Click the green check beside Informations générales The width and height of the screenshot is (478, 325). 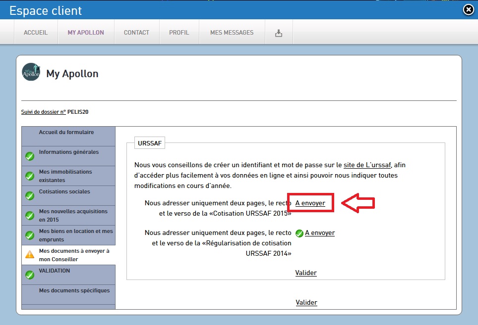(x=30, y=156)
